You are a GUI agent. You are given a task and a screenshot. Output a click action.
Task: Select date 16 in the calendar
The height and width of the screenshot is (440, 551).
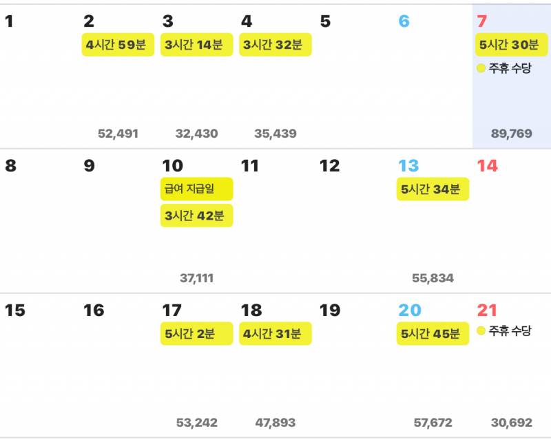coord(94,311)
